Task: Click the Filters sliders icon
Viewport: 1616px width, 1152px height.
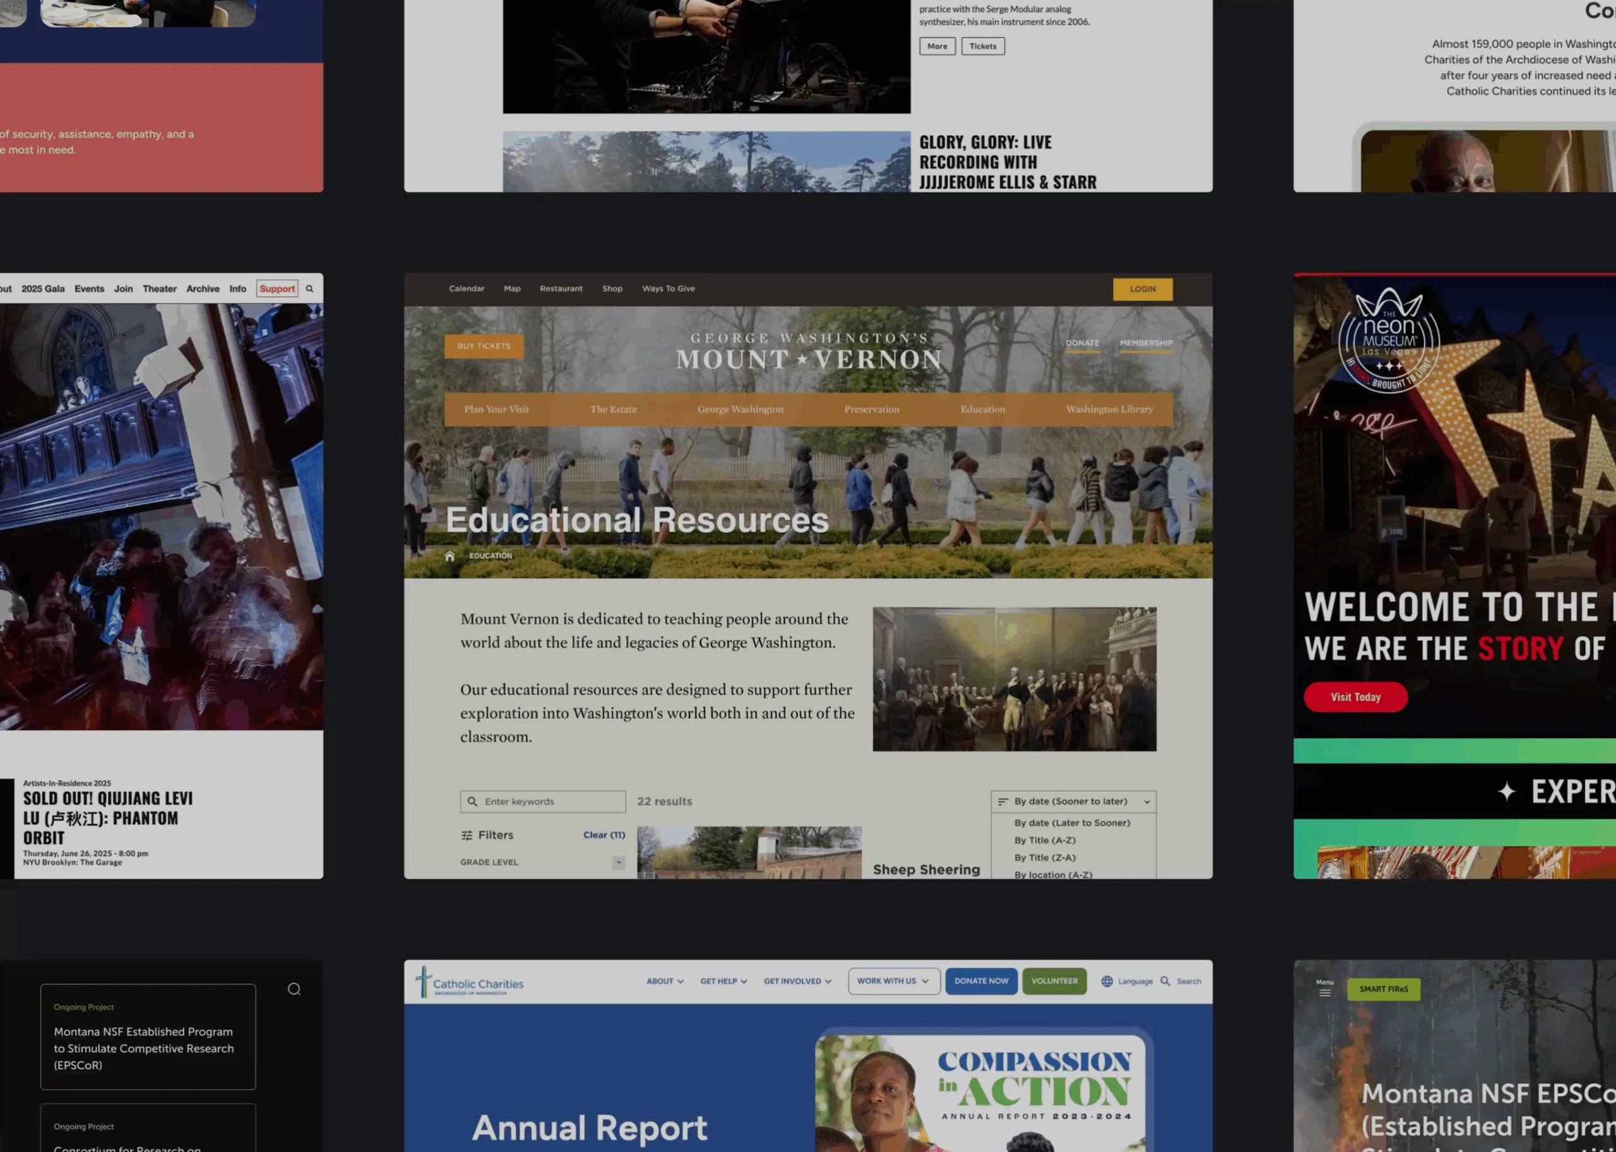Action: point(466,836)
